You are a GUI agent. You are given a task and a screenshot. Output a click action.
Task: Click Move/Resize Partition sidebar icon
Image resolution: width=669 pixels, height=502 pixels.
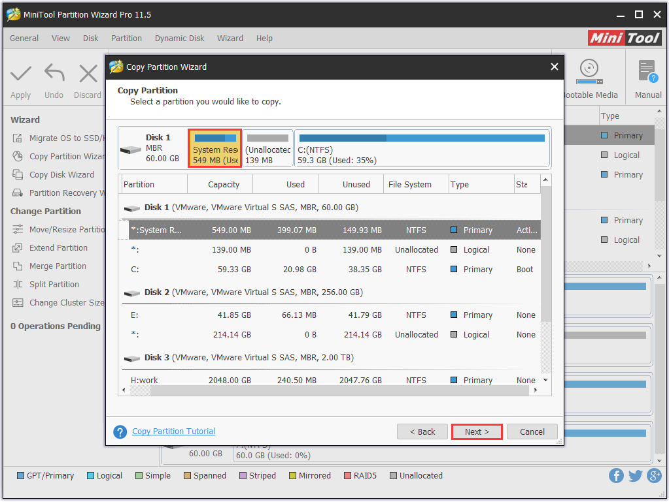pos(18,230)
